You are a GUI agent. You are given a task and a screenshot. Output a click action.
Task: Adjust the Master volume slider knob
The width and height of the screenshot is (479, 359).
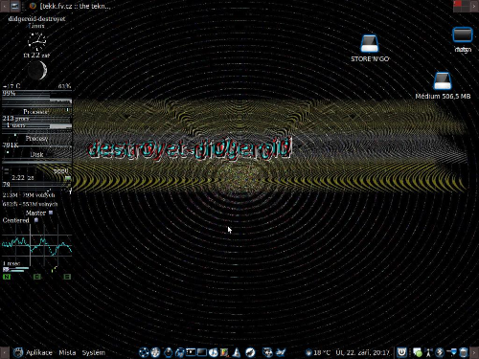coord(51,213)
